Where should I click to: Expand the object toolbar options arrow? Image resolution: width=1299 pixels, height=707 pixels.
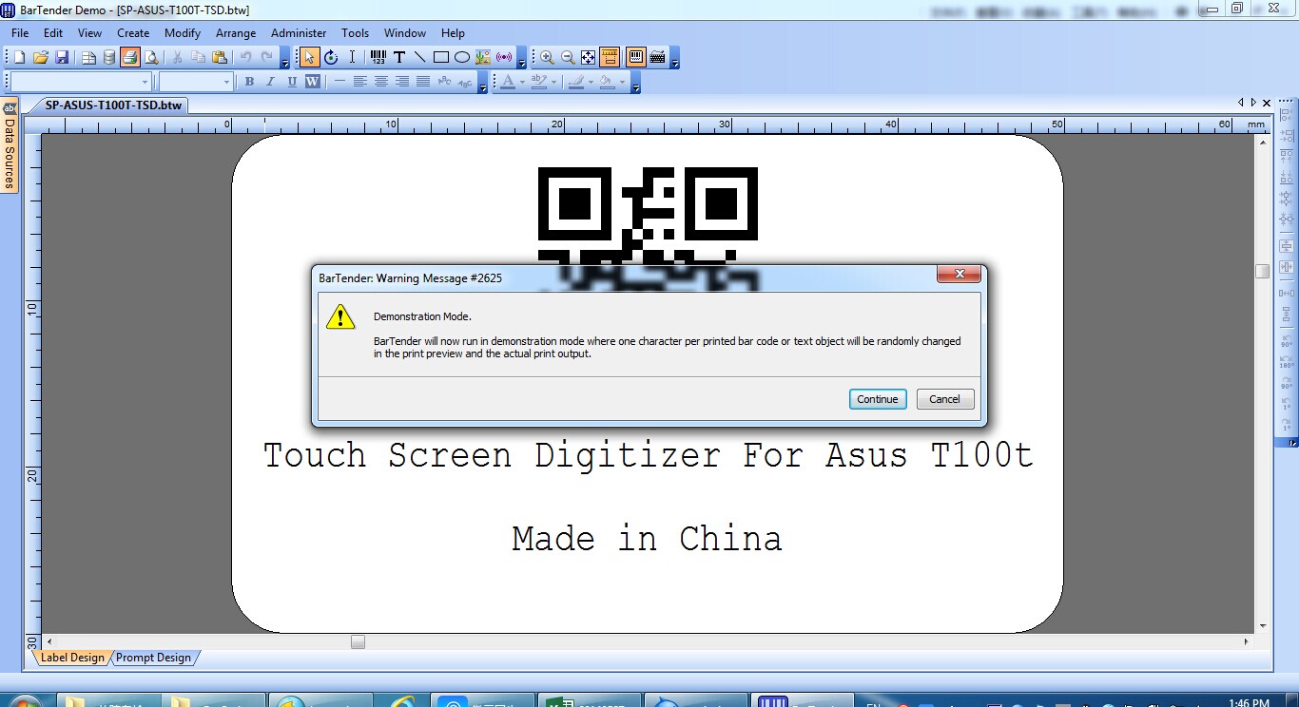(522, 60)
